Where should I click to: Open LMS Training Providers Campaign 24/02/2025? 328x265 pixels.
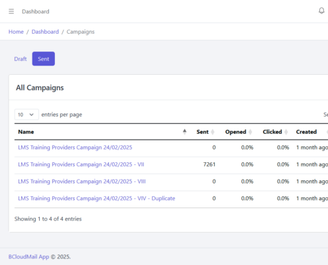click(x=75, y=147)
